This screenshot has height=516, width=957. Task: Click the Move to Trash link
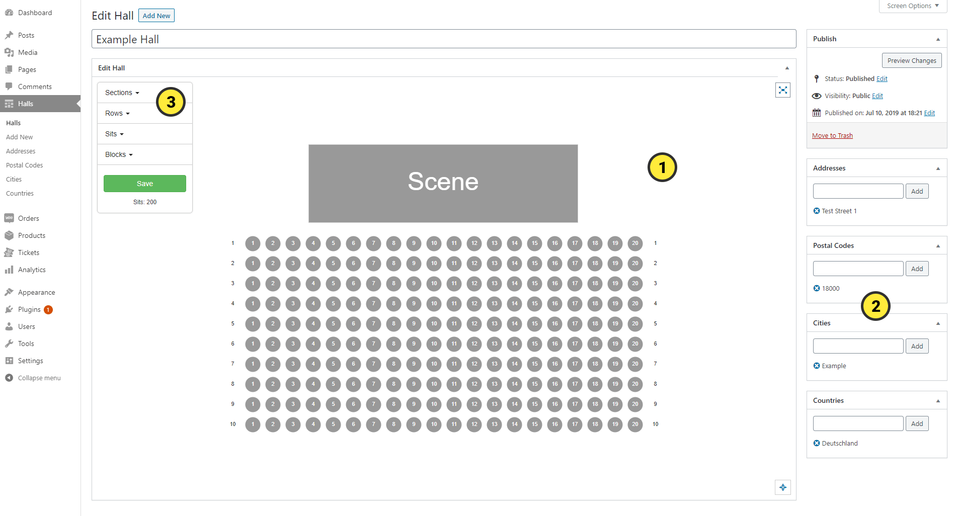tap(832, 136)
